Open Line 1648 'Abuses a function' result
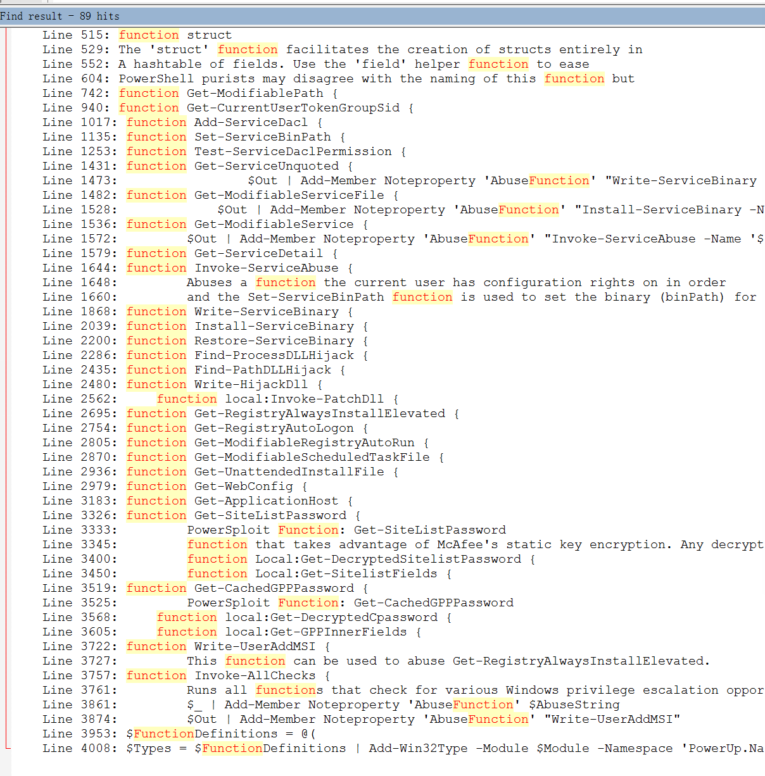This screenshot has width=765, height=776. coord(384,282)
